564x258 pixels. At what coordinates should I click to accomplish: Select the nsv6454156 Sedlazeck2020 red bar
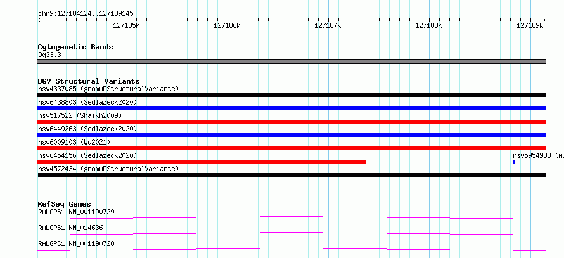tap(202, 162)
